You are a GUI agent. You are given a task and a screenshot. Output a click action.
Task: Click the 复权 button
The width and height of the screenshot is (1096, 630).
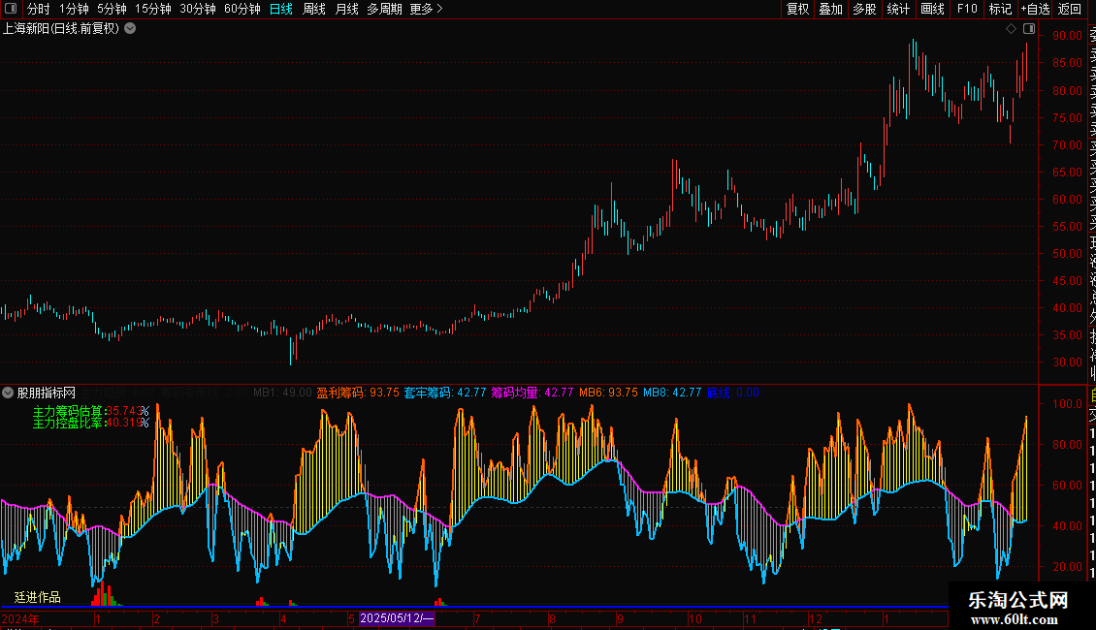click(797, 9)
